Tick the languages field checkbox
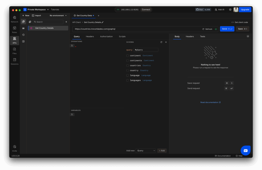This screenshot has height=170, width=262. (x=127, y=80)
